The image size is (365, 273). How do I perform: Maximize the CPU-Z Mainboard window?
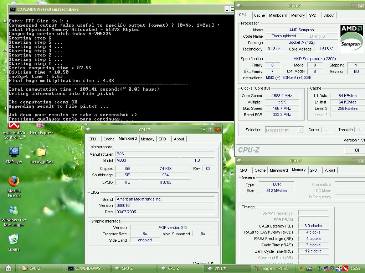point(211,129)
